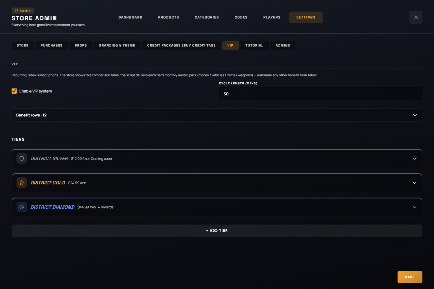Screen dimensions: 434x289
Task: Open the Credit Packages tab
Action: point(181,45)
